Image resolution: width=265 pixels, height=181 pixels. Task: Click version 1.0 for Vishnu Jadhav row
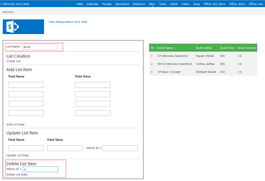pyautogui.click(x=239, y=64)
